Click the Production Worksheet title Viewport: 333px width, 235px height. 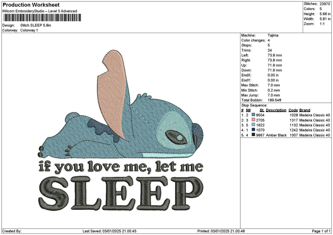(x=31, y=5)
